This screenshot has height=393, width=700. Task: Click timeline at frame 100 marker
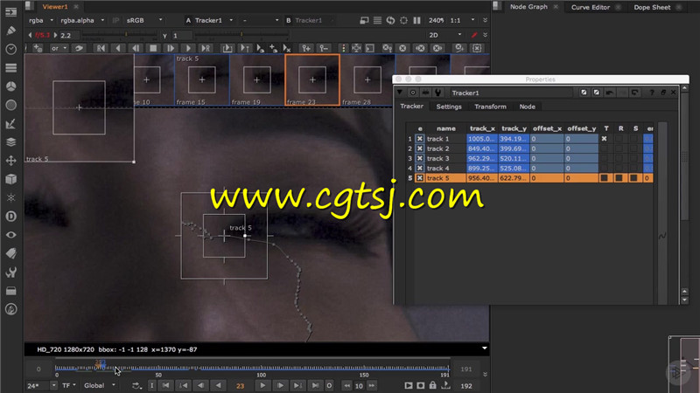[x=261, y=369]
